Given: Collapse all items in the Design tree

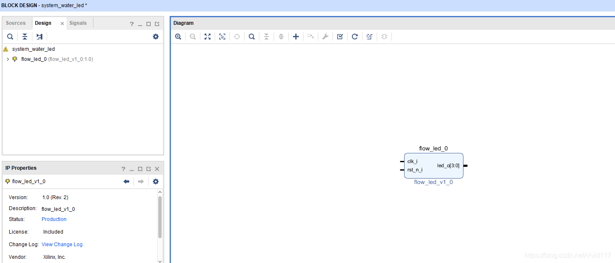Looking at the screenshot, I should [25, 37].
